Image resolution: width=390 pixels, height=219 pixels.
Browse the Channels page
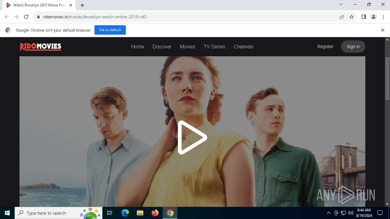pyautogui.click(x=243, y=47)
